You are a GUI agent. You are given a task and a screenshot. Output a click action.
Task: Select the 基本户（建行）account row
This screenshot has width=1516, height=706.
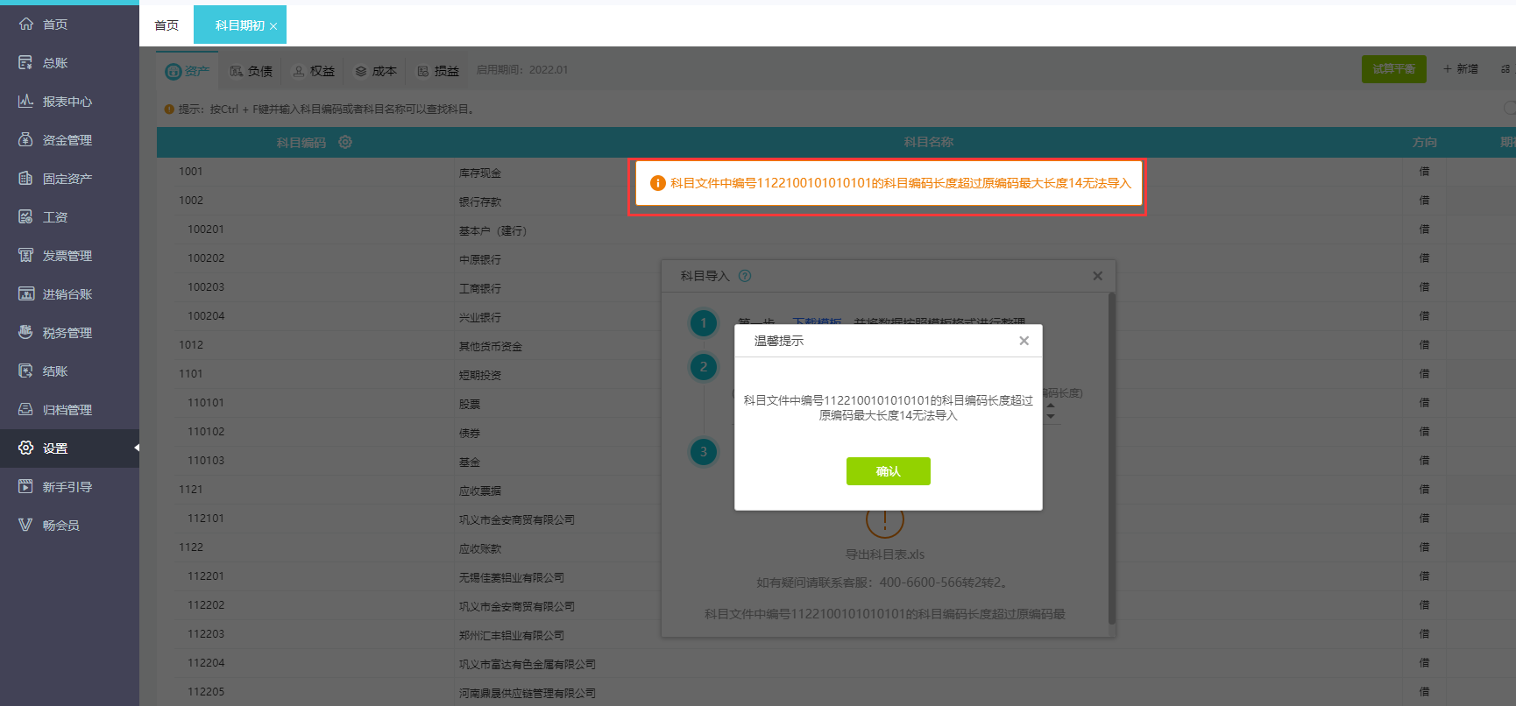point(492,231)
